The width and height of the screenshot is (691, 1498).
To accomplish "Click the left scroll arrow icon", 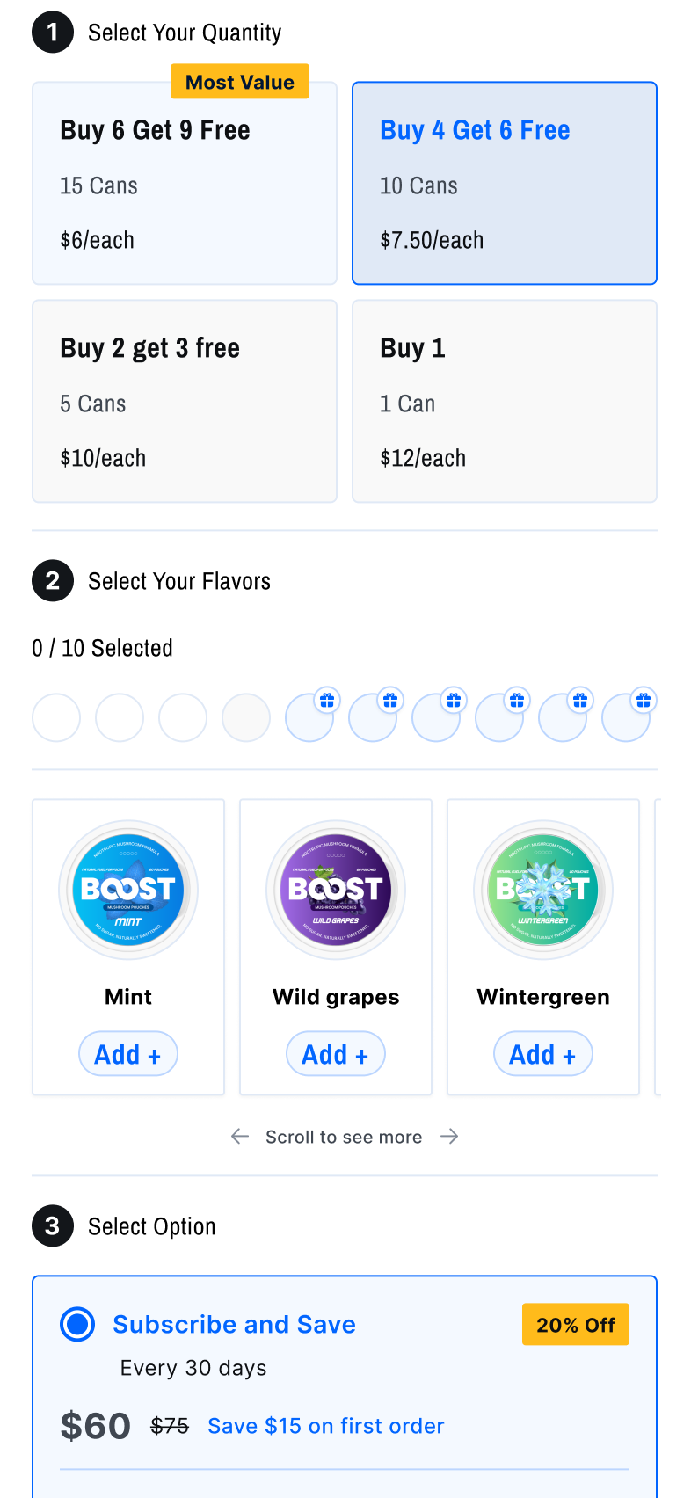I will (x=240, y=1137).
